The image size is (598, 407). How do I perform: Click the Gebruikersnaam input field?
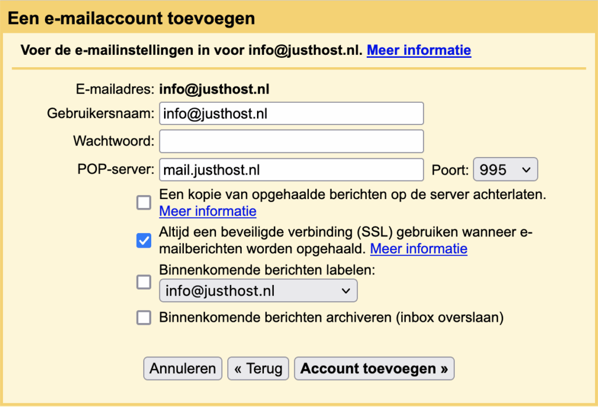click(x=291, y=113)
